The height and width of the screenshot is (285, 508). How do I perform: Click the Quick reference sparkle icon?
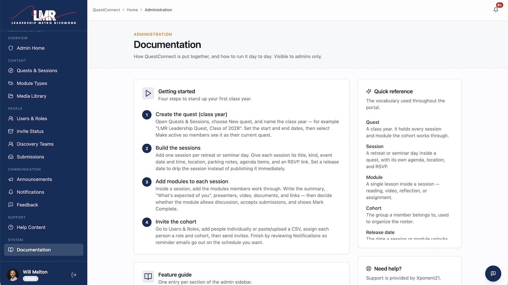click(x=369, y=91)
